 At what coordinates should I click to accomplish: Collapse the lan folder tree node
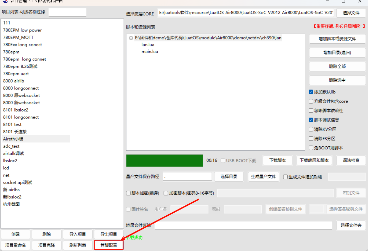pos(131,38)
